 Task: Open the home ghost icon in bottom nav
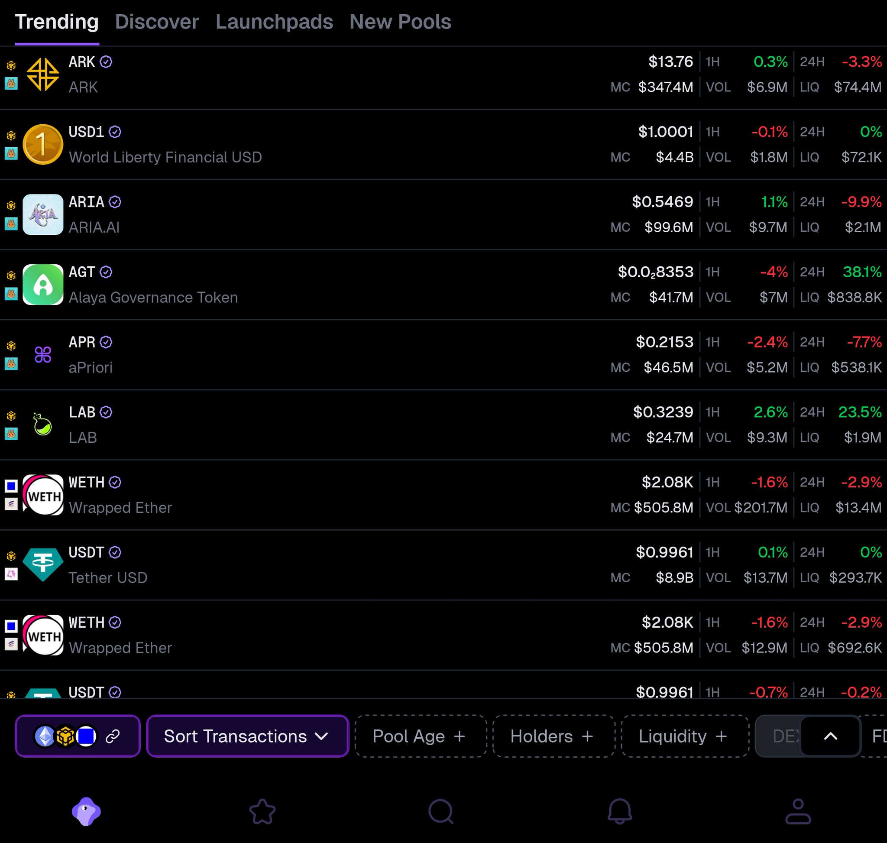(86, 811)
